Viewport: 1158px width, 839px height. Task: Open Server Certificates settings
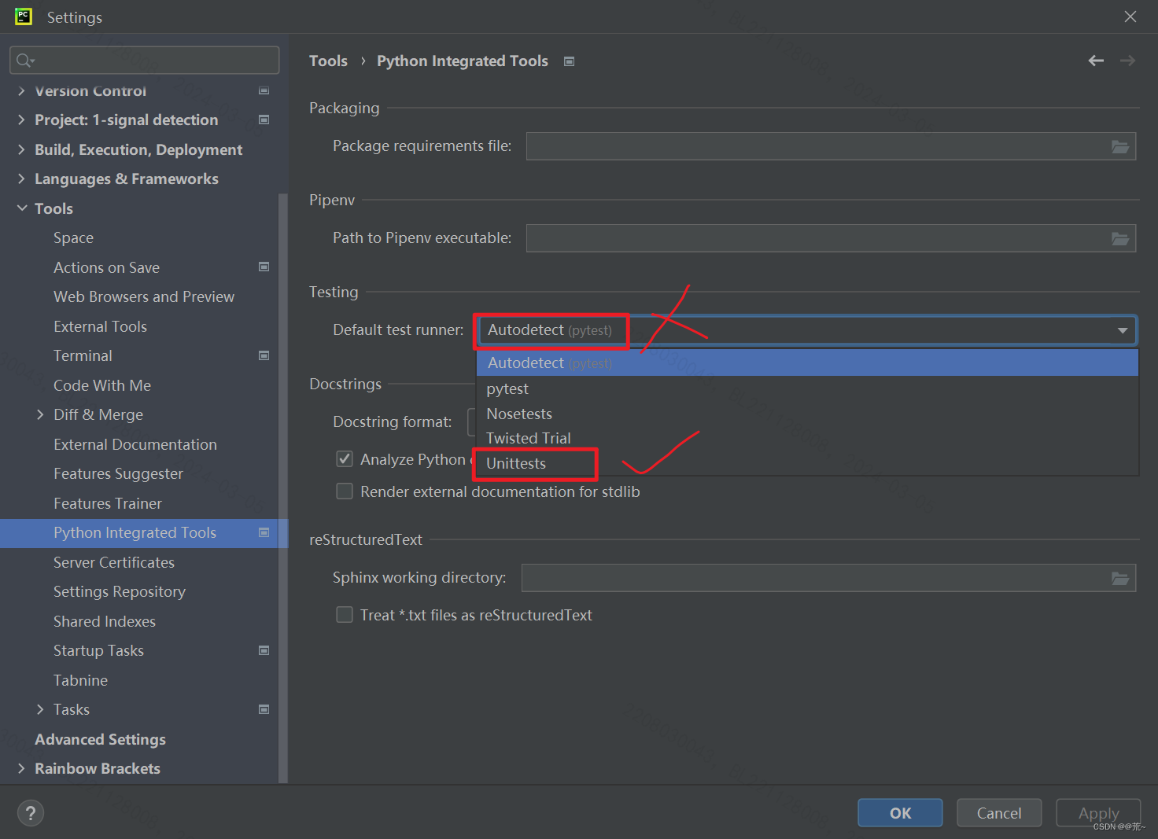pos(114,562)
